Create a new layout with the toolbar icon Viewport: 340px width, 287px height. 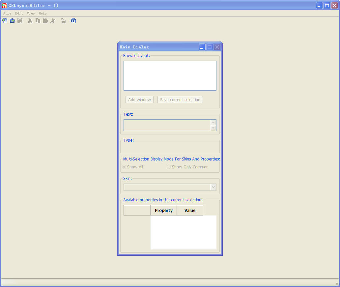5,21
